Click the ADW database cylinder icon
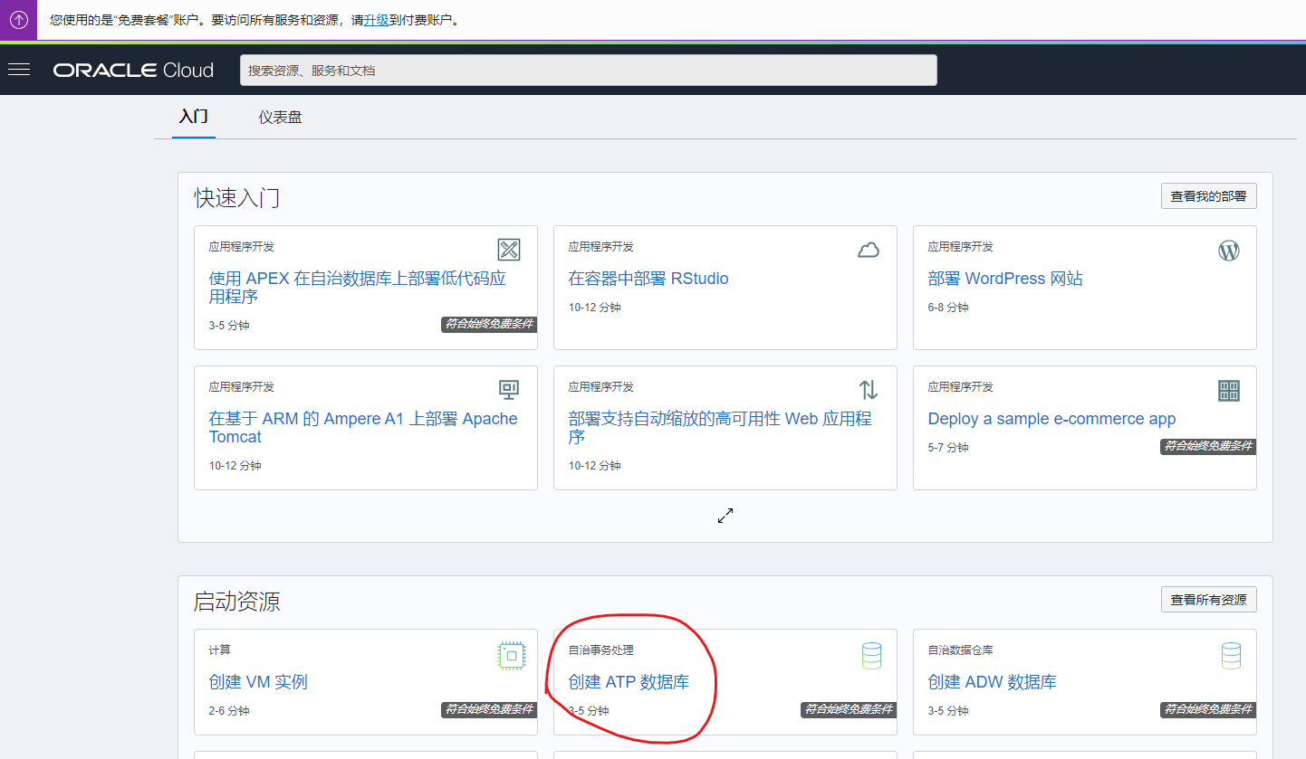Screen dimensions: 1306x759 (1231, 655)
